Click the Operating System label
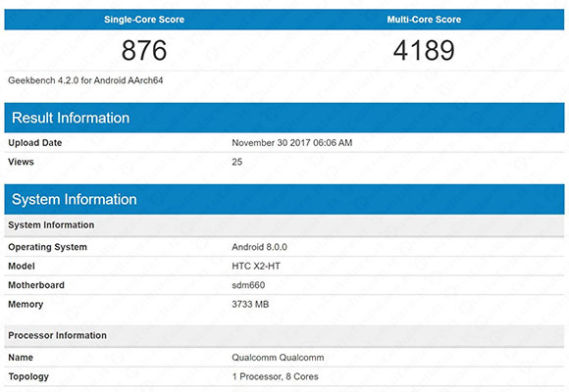The width and height of the screenshot is (569, 392). (x=47, y=247)
